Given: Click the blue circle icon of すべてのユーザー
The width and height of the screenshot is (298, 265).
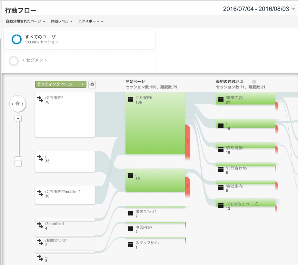Looking at the screenshot, I should pyautogui.click(x=16, y=39).
